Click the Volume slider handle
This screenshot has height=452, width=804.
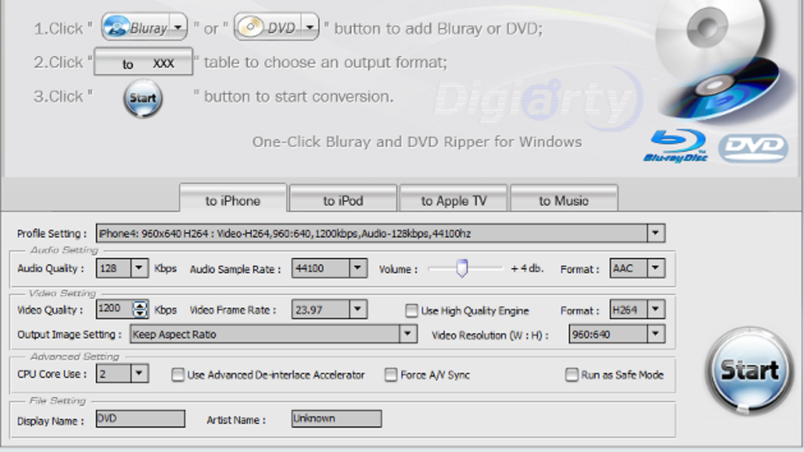click(462, 268)
